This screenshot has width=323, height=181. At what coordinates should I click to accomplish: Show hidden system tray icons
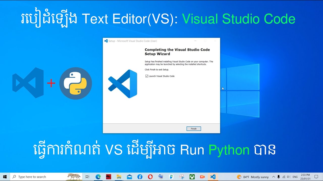coord(274,177)
